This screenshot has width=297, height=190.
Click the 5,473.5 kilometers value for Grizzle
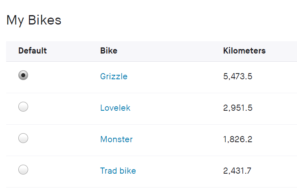point(238,76)
